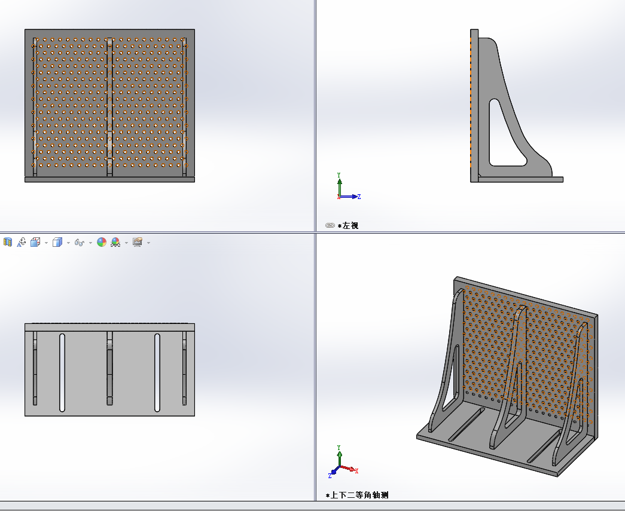Viewport: 625px width, 511px height.
Task: Click the coordinate triad in the isometric view
Action: (343, 462)
